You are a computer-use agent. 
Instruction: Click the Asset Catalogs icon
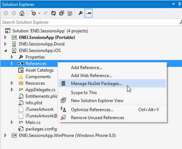click(21, 70)
